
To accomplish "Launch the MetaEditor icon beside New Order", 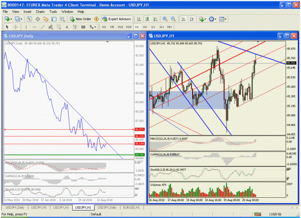I will pyautogui.click(x=96, y=19).
